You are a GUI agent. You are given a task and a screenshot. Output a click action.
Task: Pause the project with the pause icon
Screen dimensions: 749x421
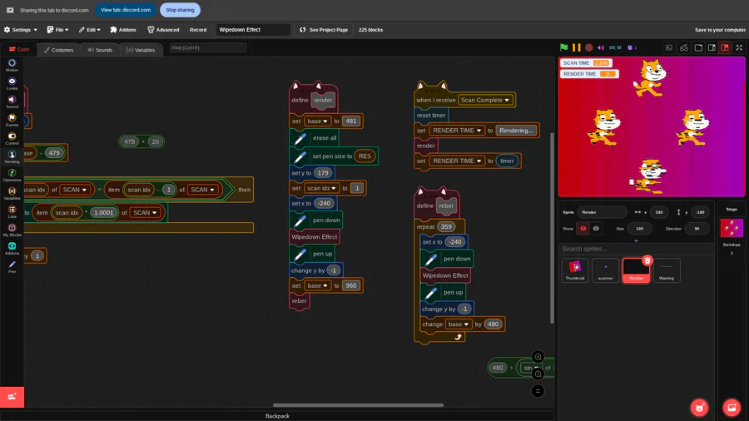pyautogui.click(x=577, y=47)
